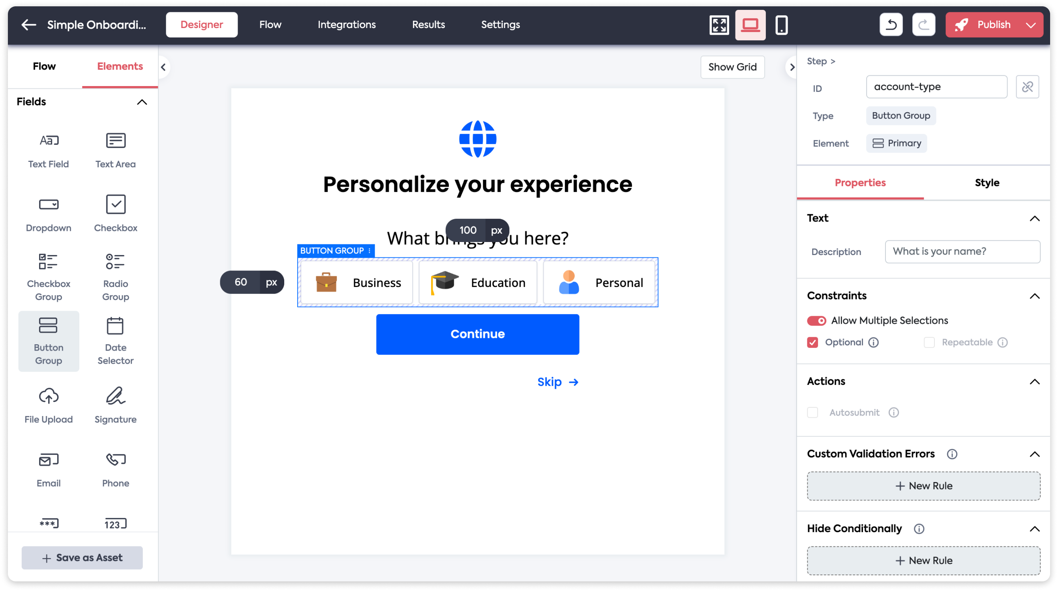Screen dimensions: 1058x591
Task: Switch to the Style tab
Action: coord(987,183)
